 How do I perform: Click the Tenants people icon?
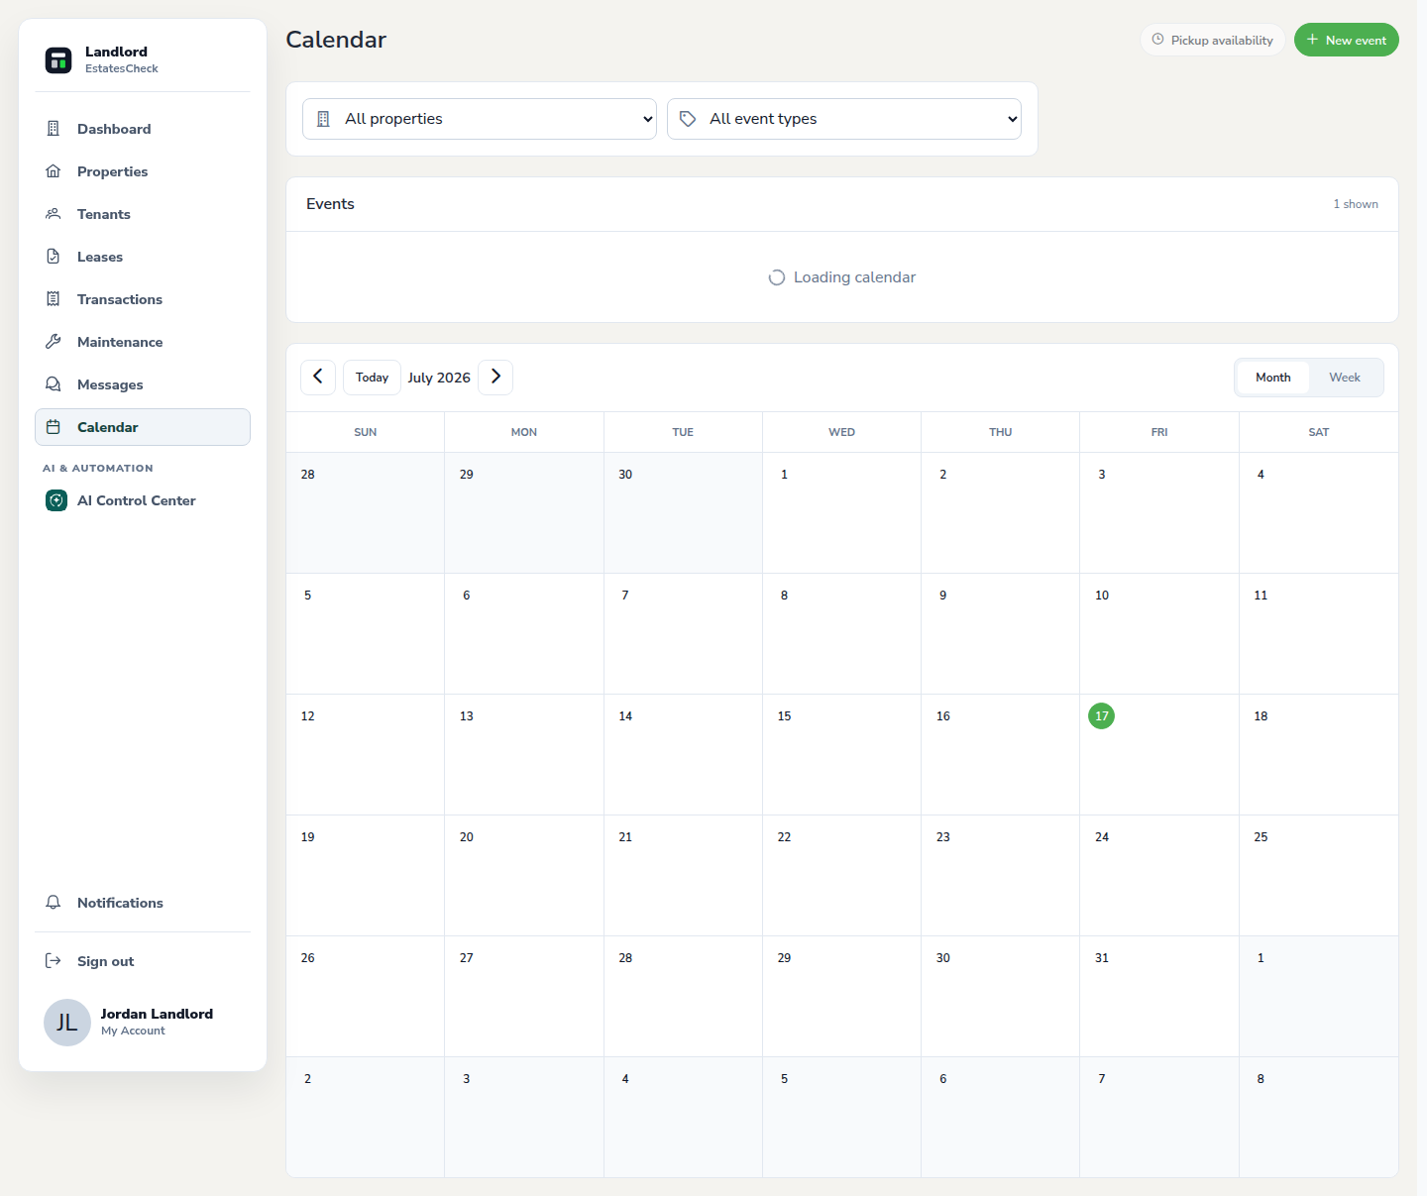[x=54, y=214]
